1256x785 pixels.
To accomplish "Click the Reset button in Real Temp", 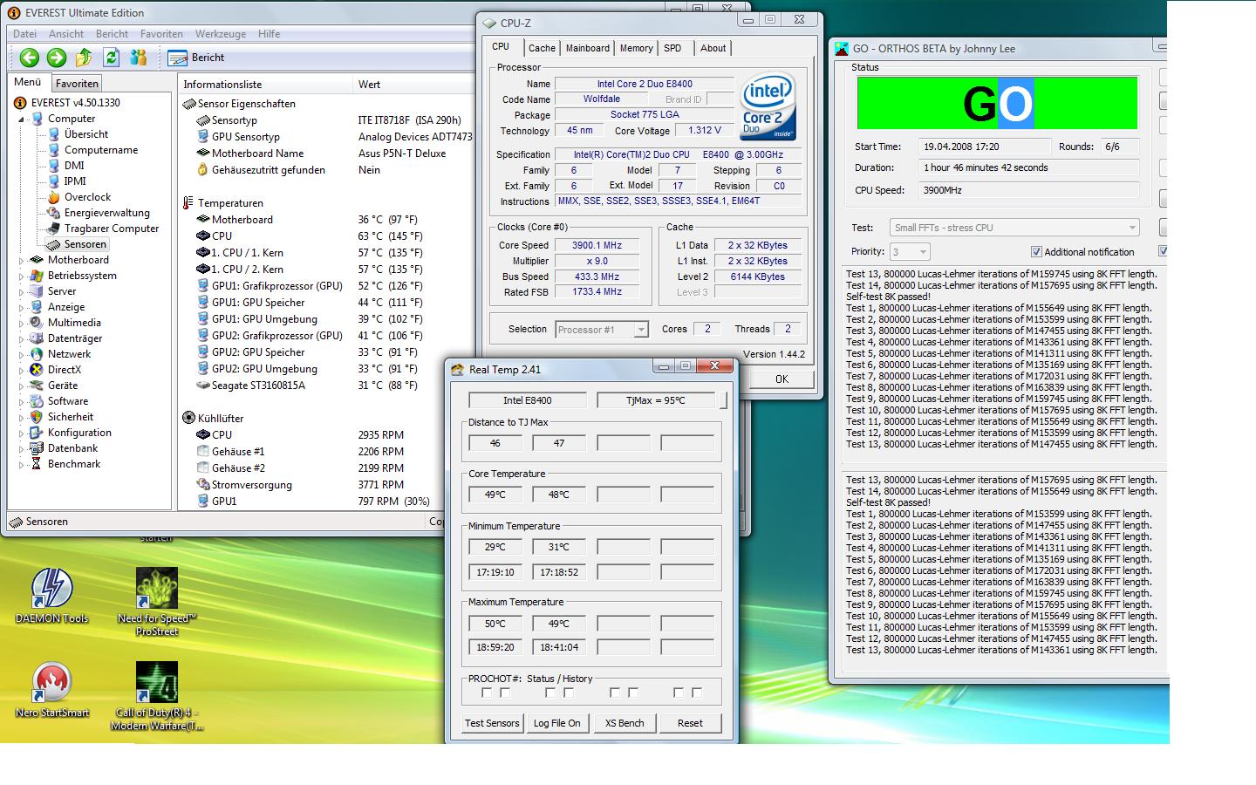I will coord(690,723).
